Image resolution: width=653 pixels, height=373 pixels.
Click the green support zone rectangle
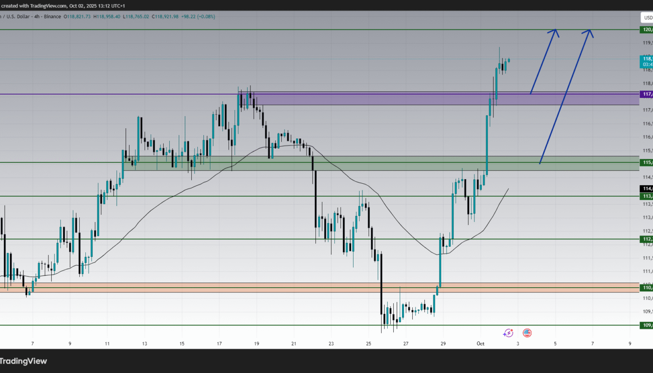coord(373,163)
